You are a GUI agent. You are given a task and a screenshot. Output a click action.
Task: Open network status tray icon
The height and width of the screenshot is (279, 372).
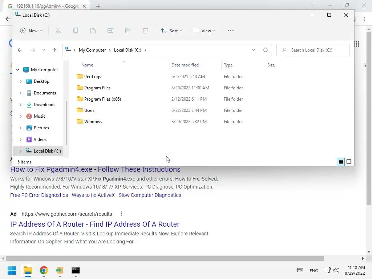pyautogui.click(x=328, y=270)
